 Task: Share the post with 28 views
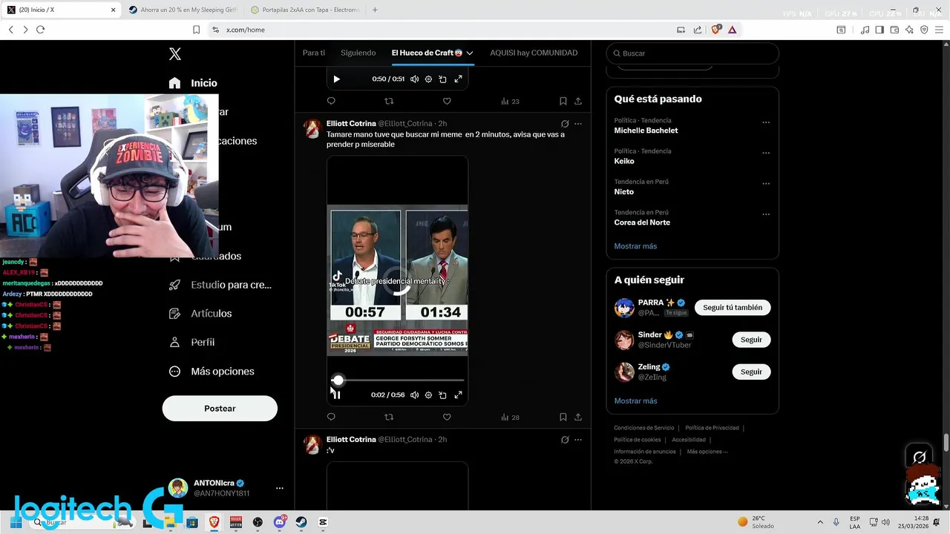tap(578, 418)
